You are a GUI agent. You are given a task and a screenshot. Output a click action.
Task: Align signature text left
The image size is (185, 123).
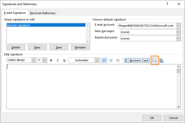pyautogui.click(x=104, y=60)
